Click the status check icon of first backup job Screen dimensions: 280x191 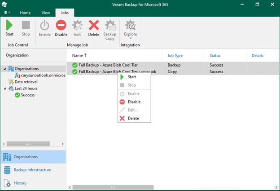(x=75, y=65)
